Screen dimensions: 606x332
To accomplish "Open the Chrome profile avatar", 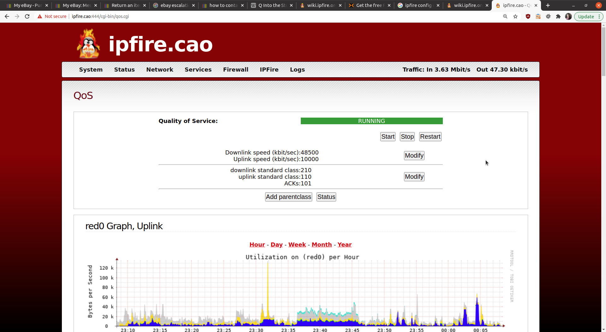I will (568, 16).
